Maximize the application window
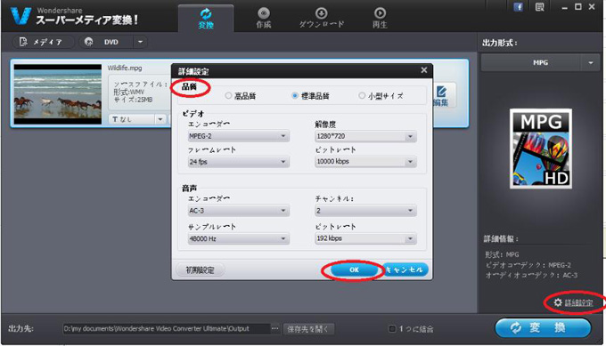This screenshot has height=346, width=606. [x=577, y=7]
